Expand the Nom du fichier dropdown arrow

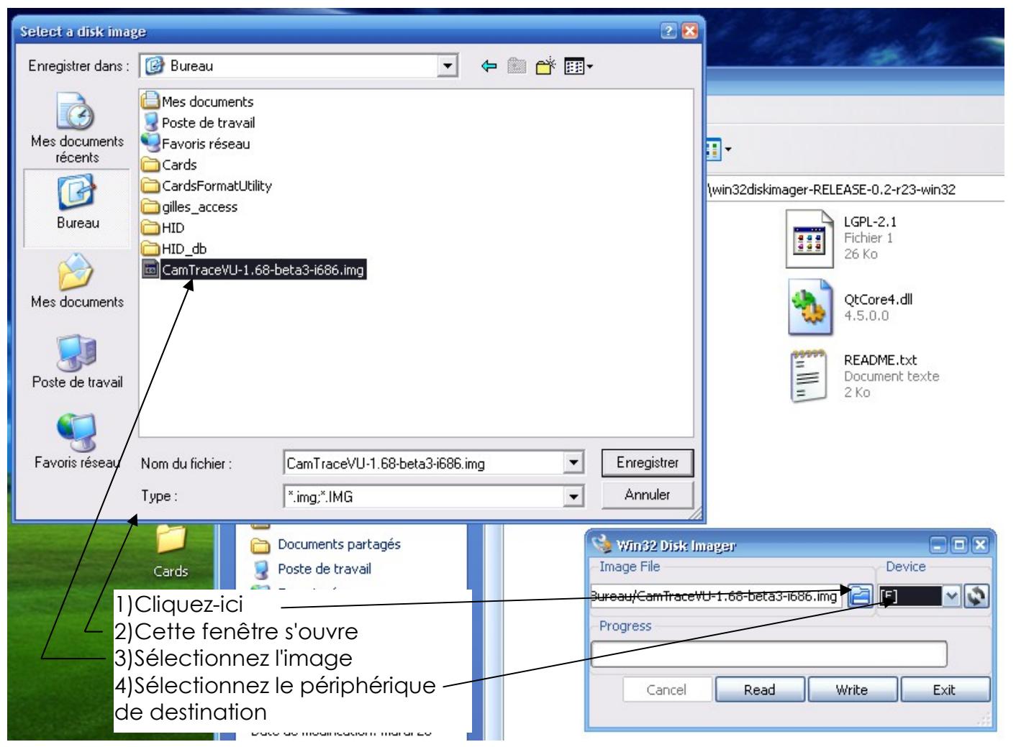click(573, 463)
